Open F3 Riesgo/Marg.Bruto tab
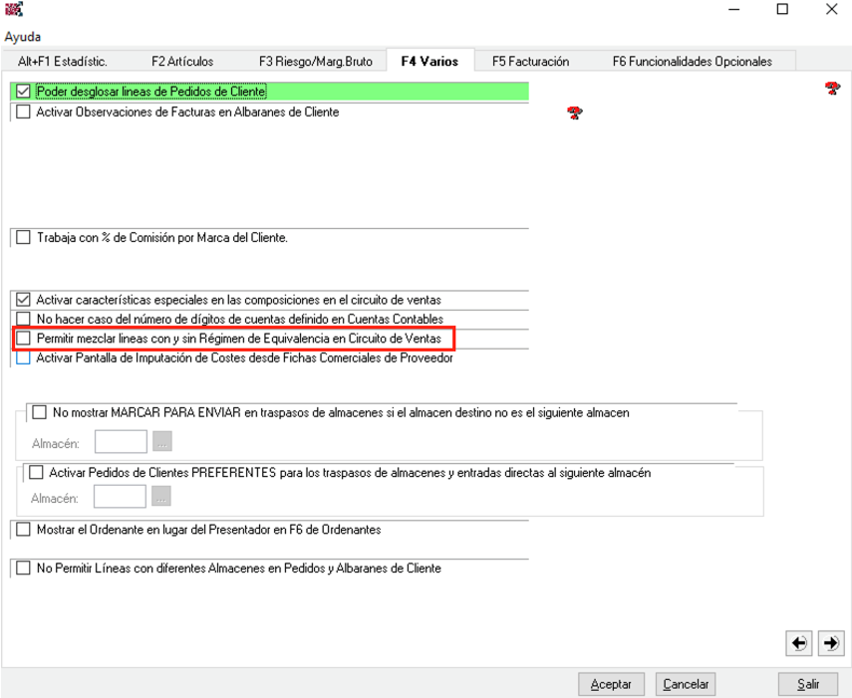The image size is (852, 698). point(316,62)
